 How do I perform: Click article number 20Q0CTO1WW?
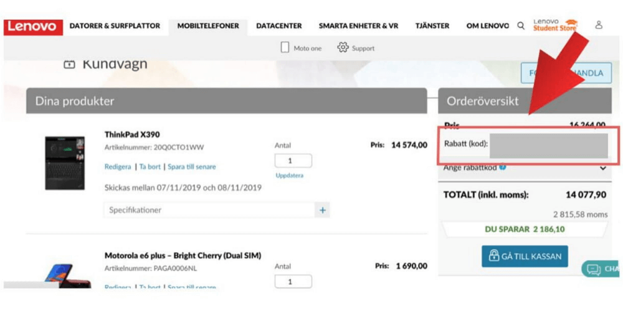(179, 147)
